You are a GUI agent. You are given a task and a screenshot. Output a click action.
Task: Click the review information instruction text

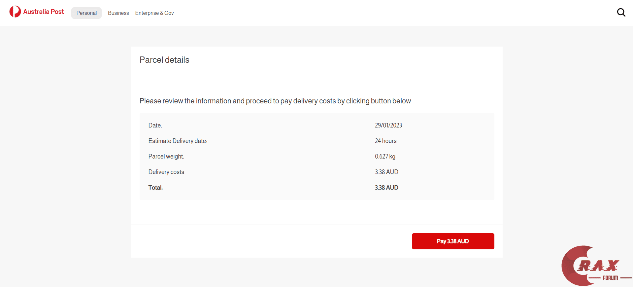(x=275, y=101)
